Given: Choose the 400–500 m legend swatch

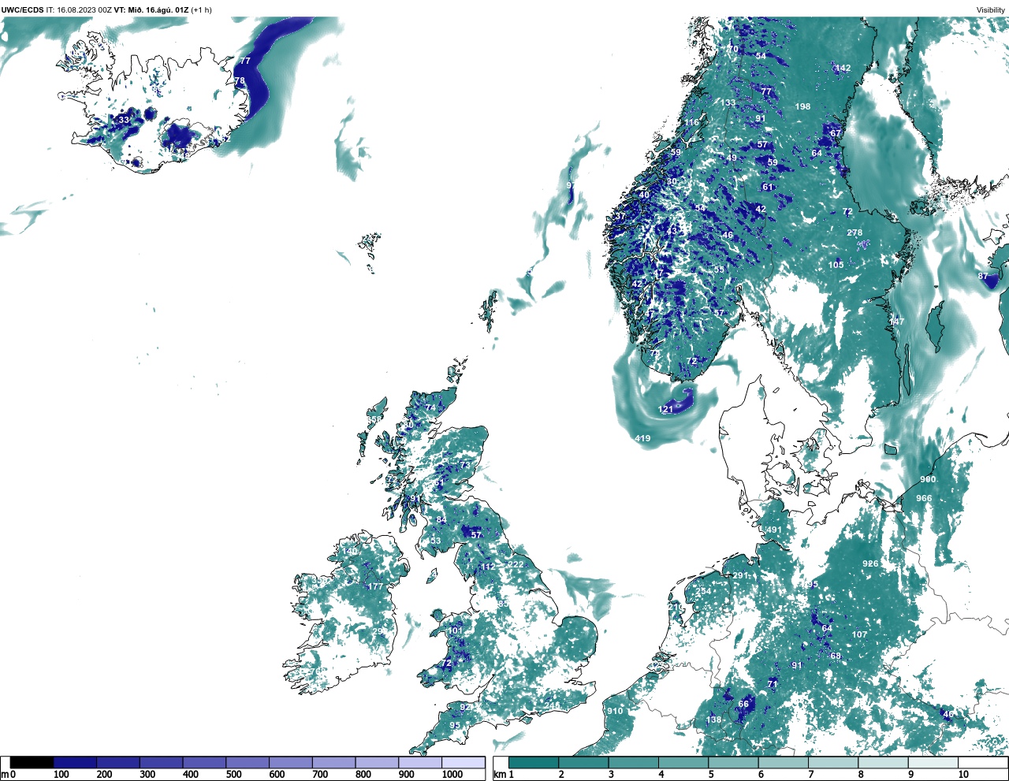Looking at the screenshot, I should pos(204,762).
